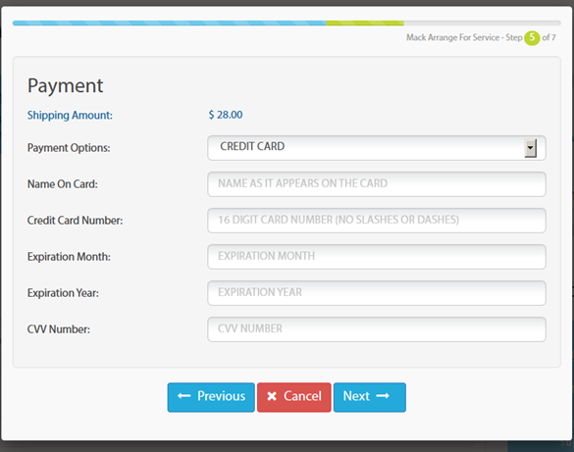Click the right arrow icon on Next
This screenshot has width=574, height=452.
pyautogui.click(x=383, y=396)
